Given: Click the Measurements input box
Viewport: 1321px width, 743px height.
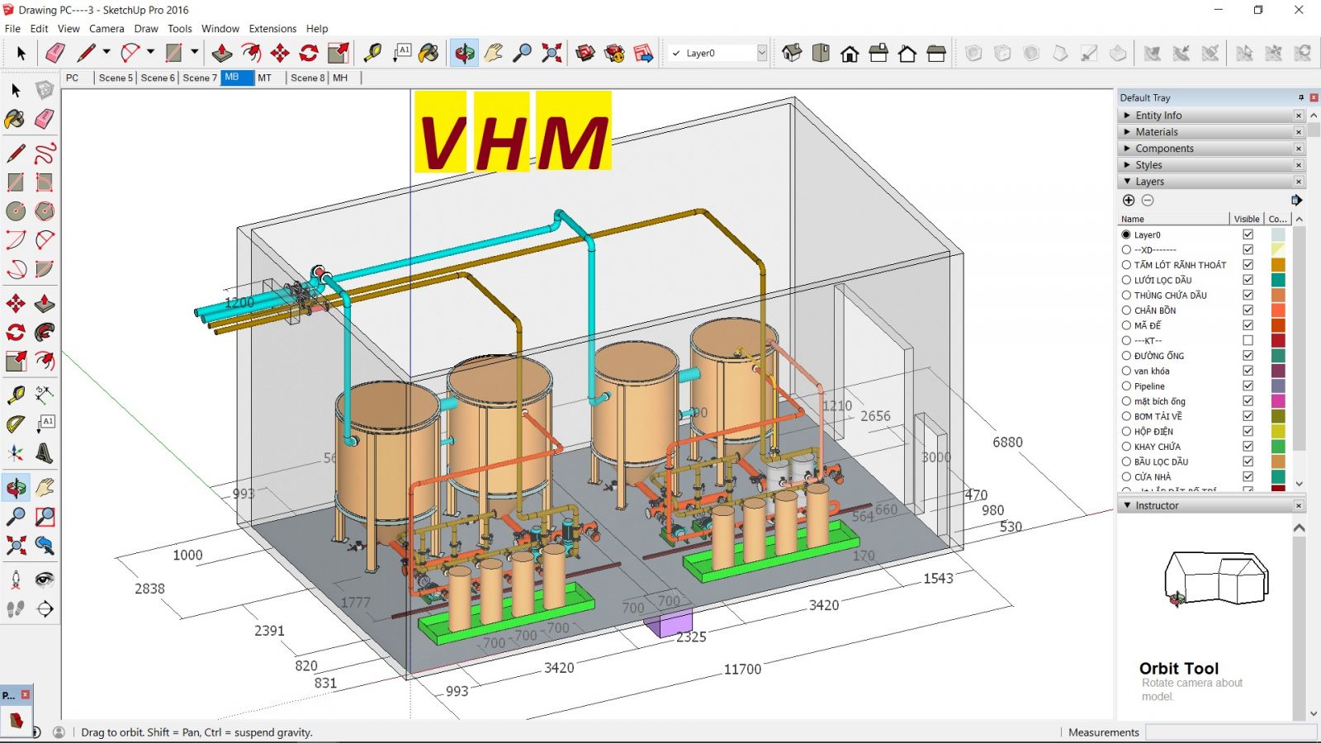Looking at the screenshot, I should [x=1230, y=732].
